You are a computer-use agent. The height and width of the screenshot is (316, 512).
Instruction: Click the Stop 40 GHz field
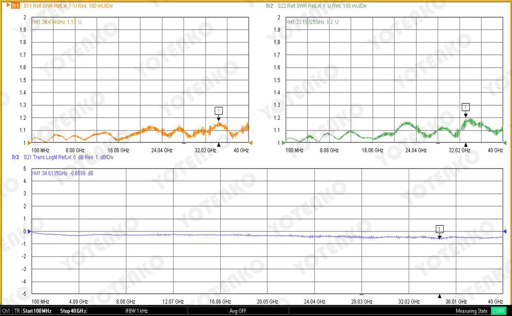73,311
